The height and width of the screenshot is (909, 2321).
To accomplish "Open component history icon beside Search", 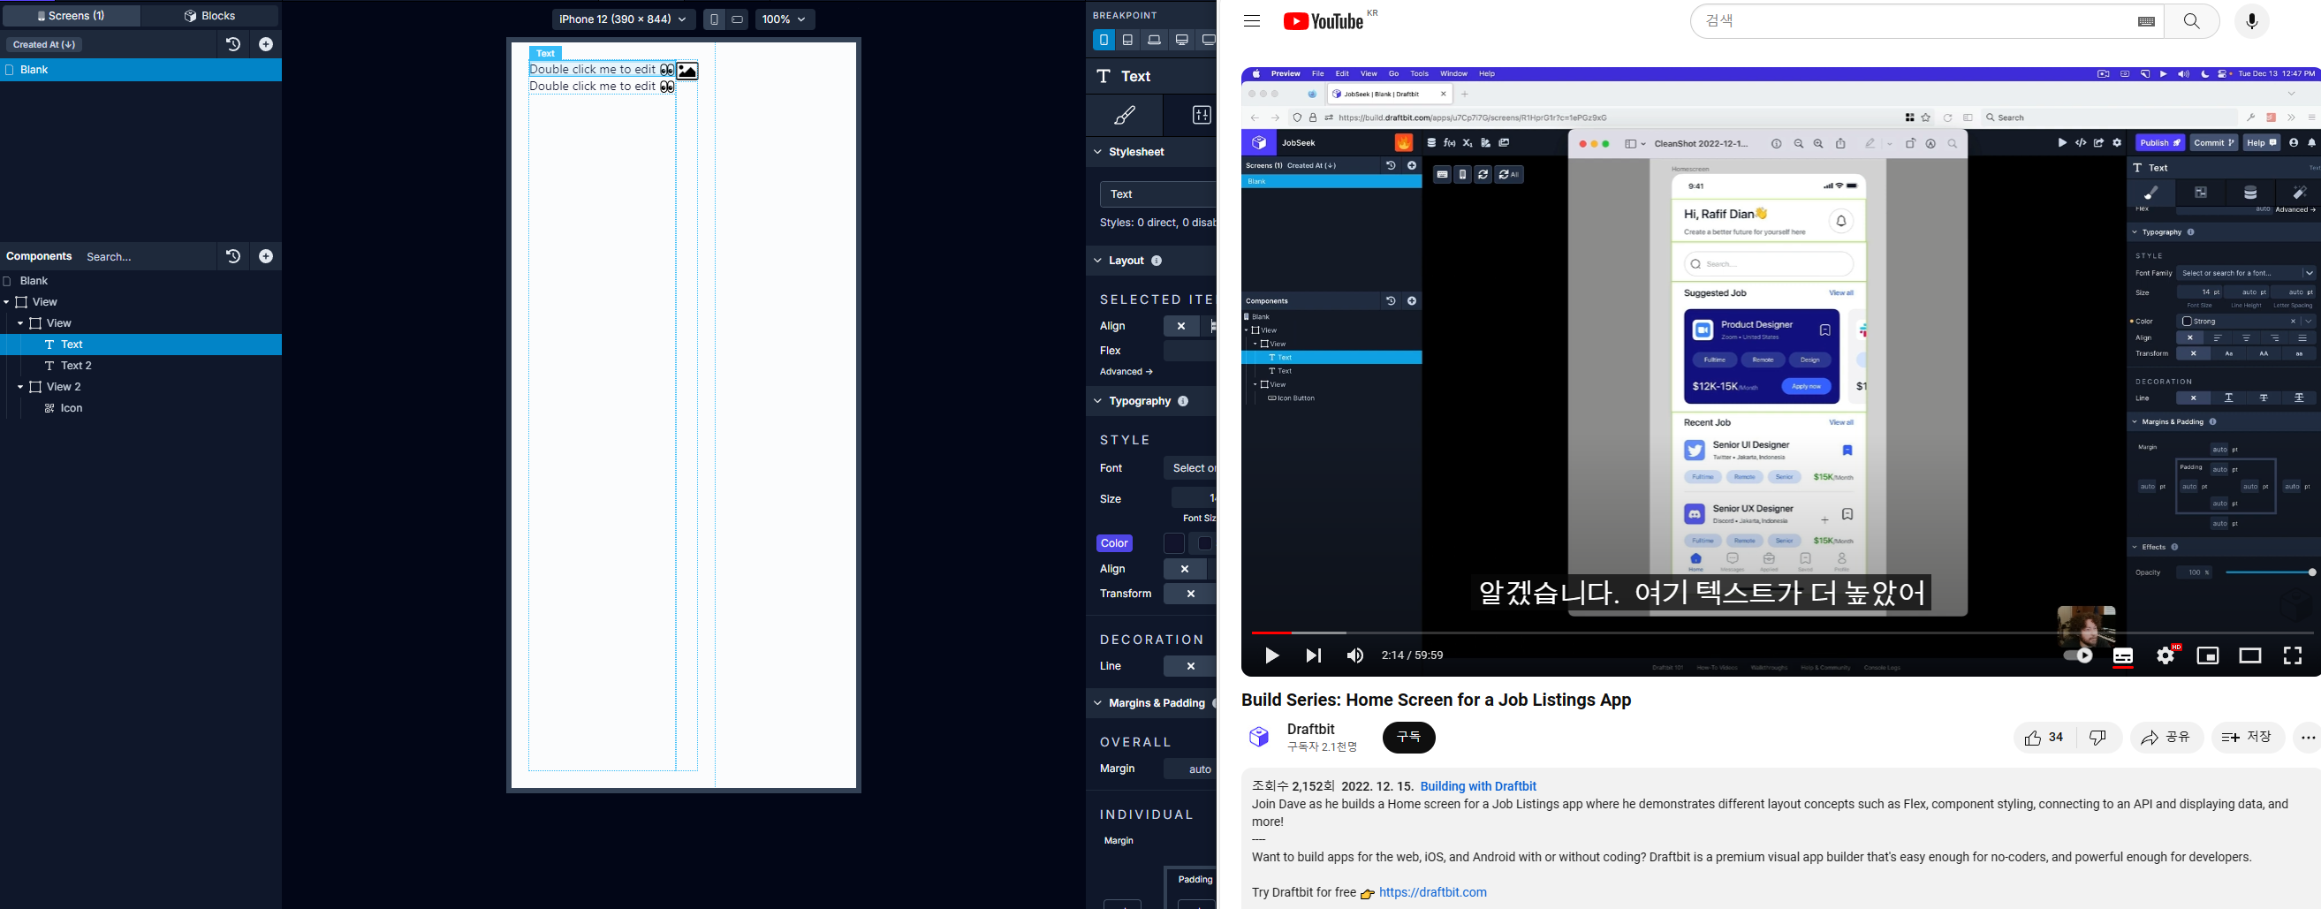I will [x=232, y=257].
